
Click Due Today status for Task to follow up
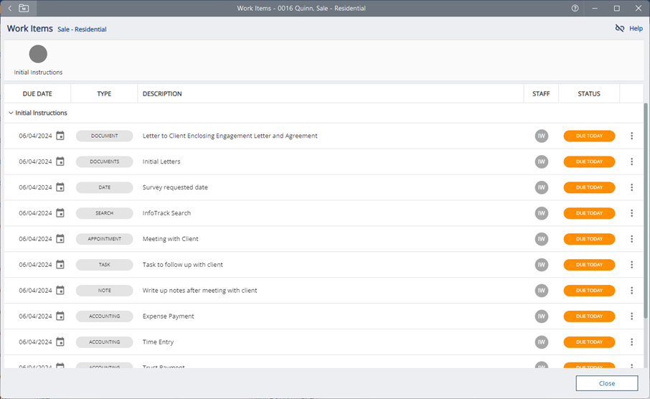[589, 265]
